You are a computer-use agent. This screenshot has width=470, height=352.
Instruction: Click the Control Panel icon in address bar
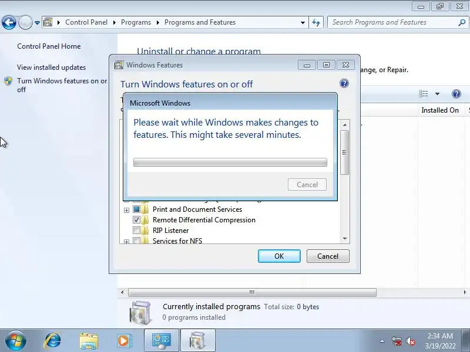[48, 22]
